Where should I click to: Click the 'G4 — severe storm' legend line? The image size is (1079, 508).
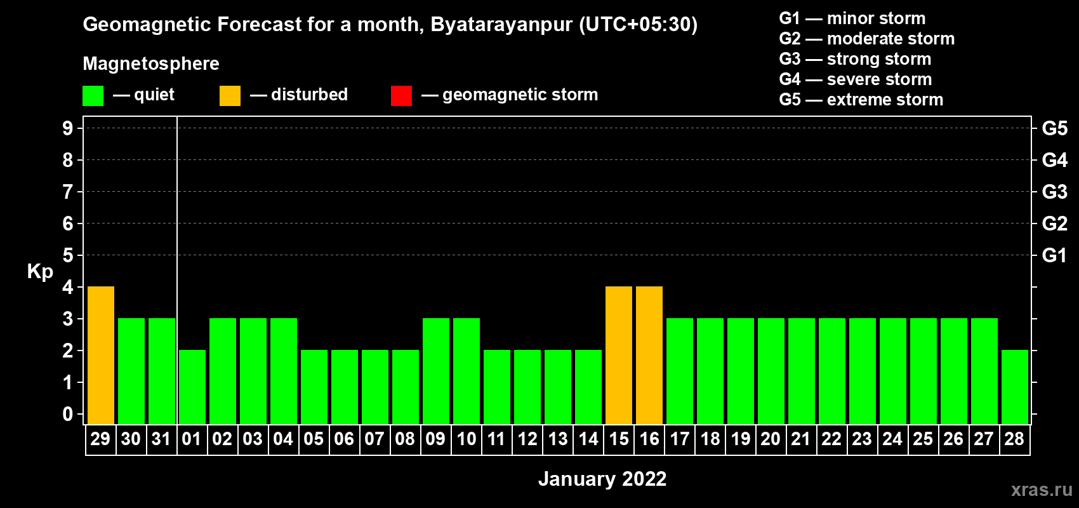pyautogui.click(x=856, y=79)
